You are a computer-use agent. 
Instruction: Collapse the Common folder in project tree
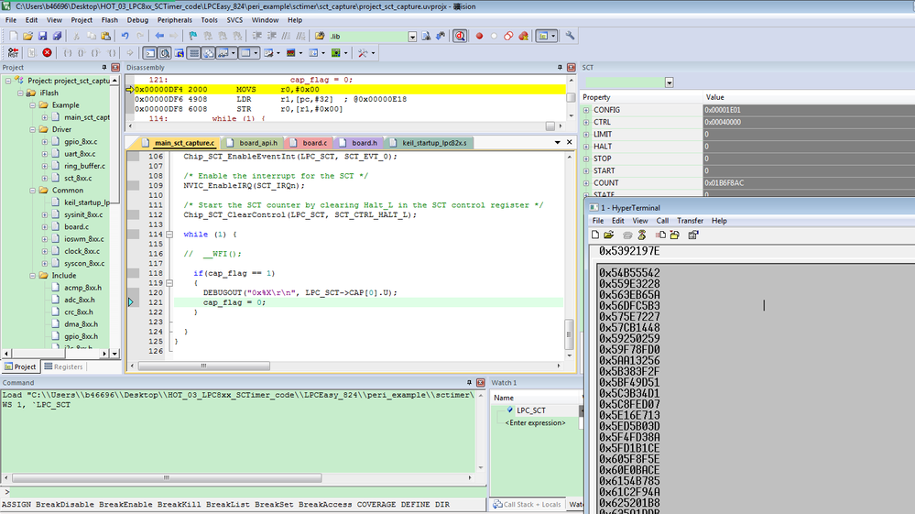(33, 191)
